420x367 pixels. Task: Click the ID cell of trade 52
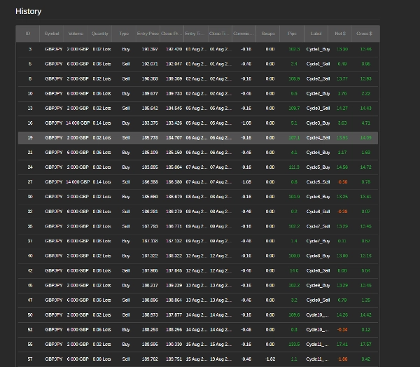click(x=30, y=330)
